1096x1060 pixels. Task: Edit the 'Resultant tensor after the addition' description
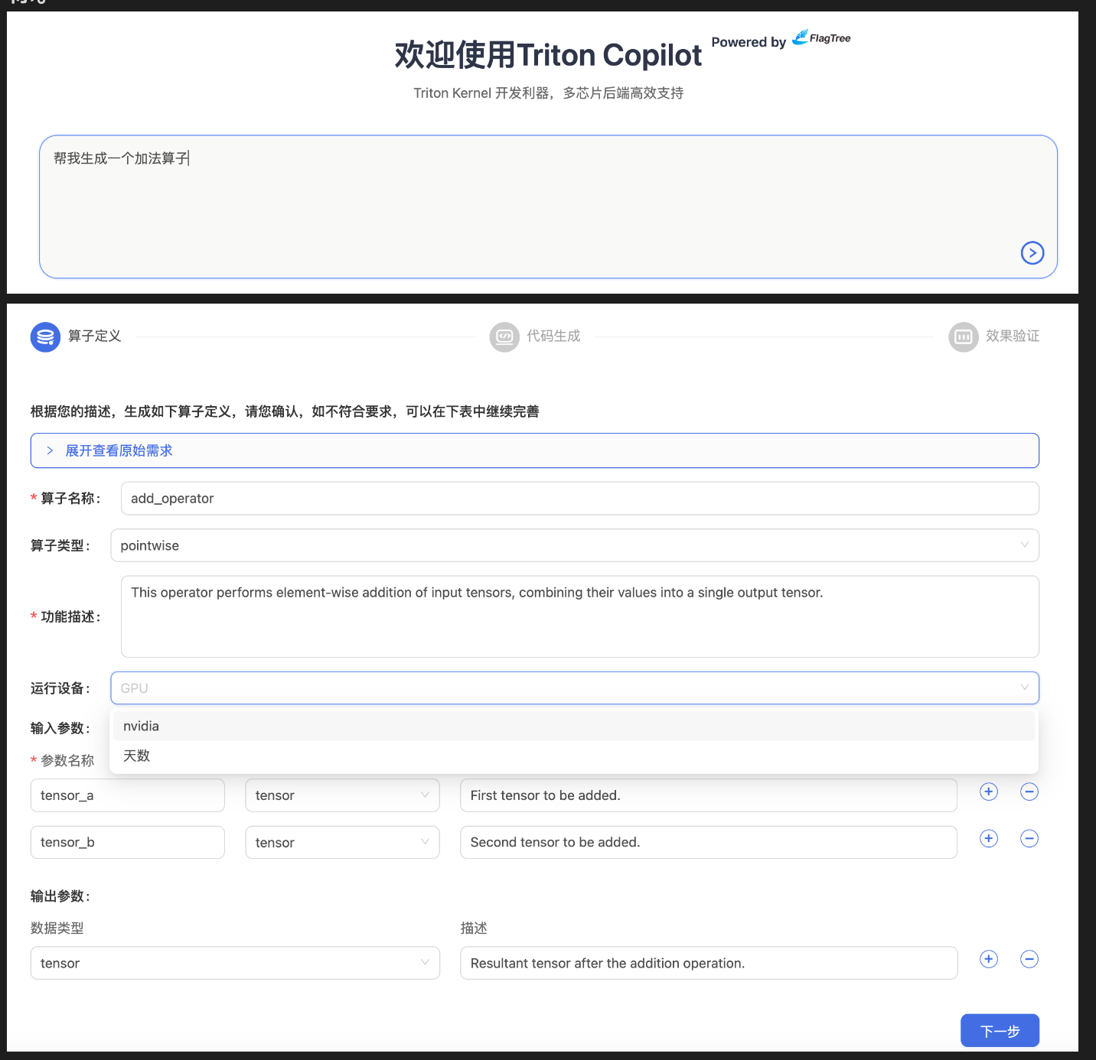(x=709, y=963)
